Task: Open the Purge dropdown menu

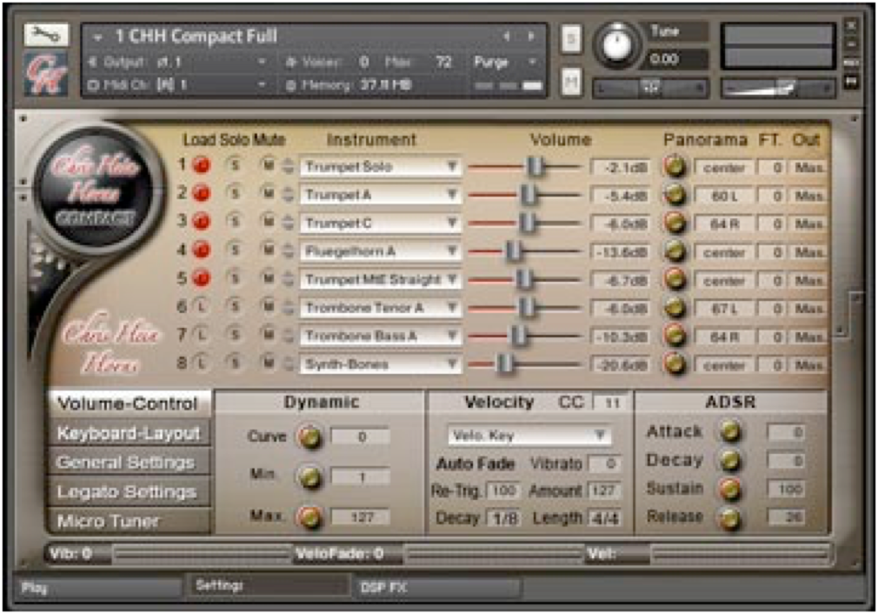Action: (507, 62)
